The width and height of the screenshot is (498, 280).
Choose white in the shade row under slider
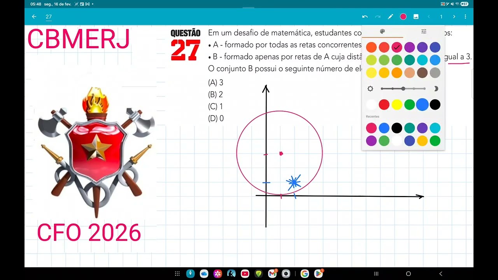(371, 105)
